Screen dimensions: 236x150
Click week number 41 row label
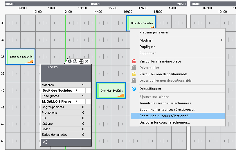point(3,107)
